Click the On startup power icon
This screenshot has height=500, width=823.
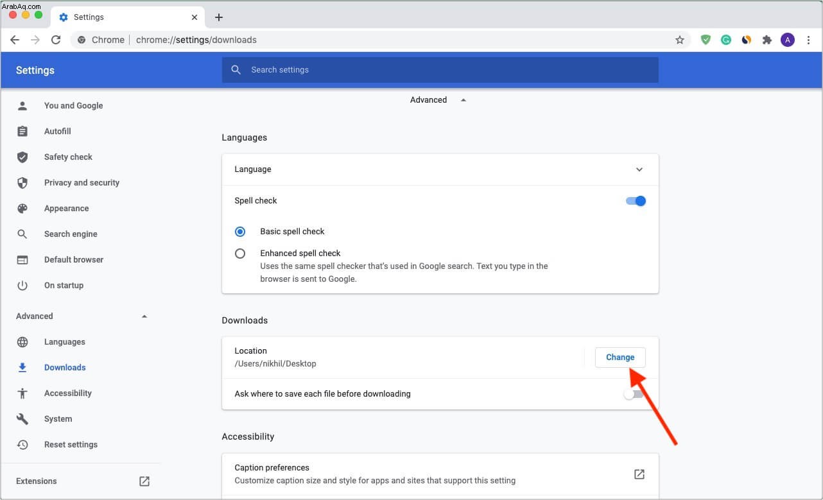[x=22, y=286]
